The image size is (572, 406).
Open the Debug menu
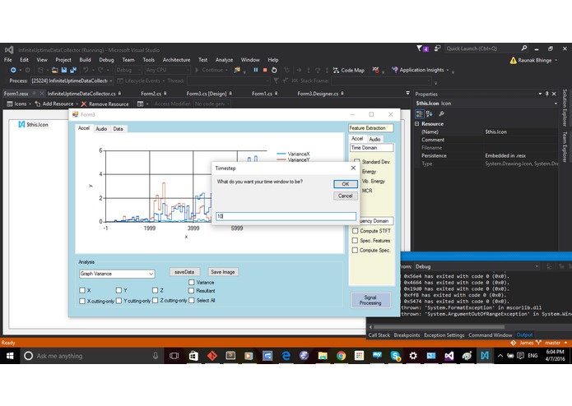coord(106,60)
